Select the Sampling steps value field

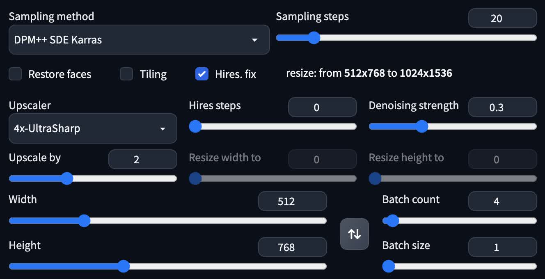click(x=502, y=18)
